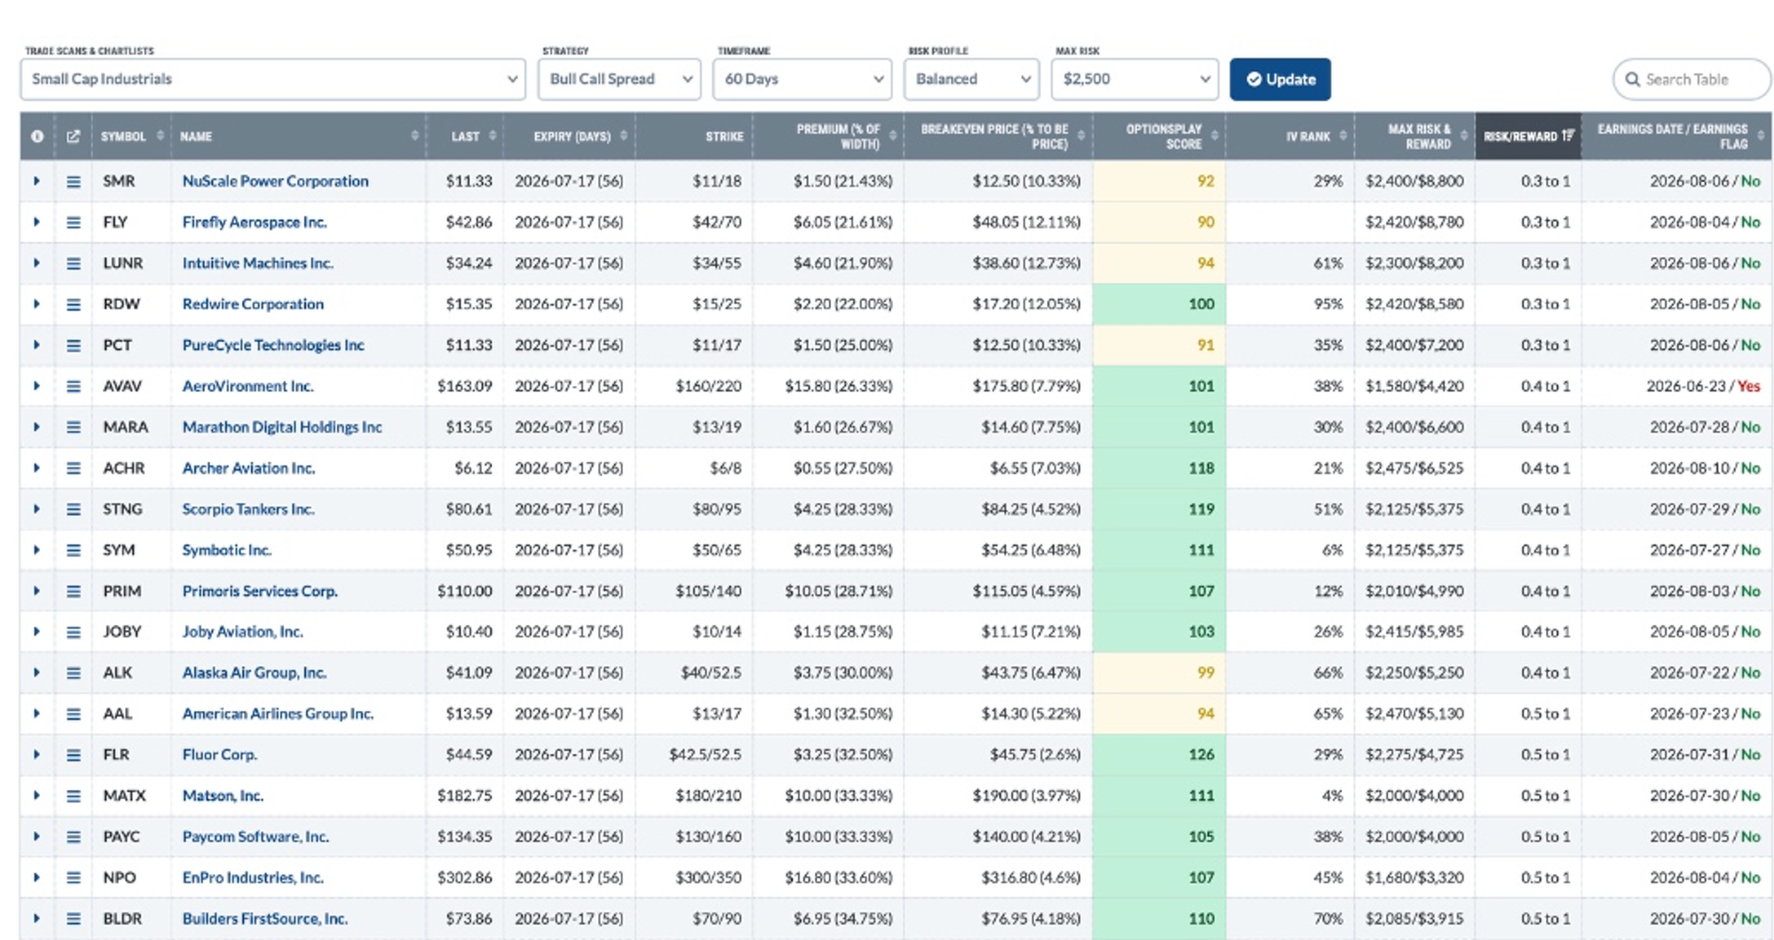Open the hamburger menu for BLDR row
Screen dimensions: 1774x940
pyautogui.click(x=74, y=919)
